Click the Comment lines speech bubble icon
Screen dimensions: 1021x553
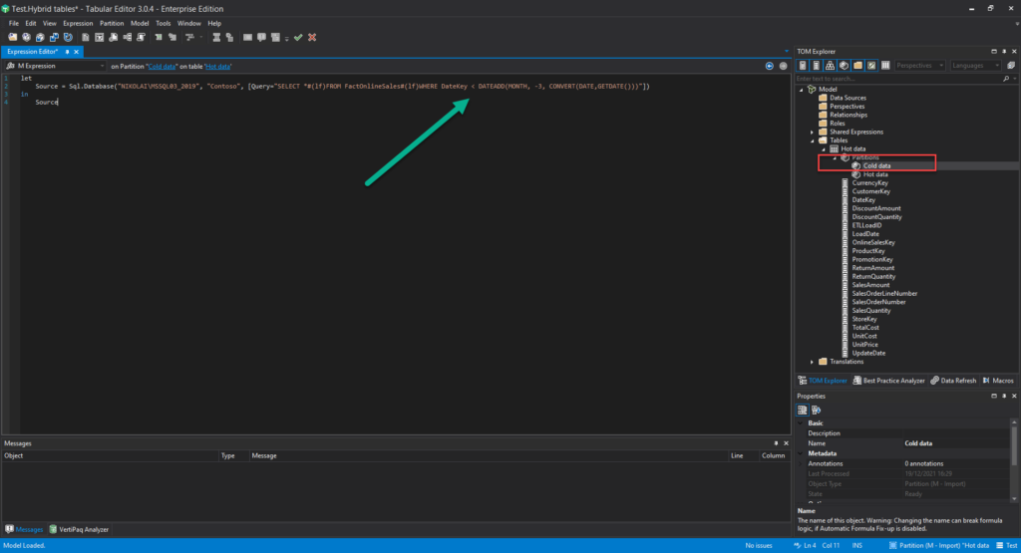[262, 38]
